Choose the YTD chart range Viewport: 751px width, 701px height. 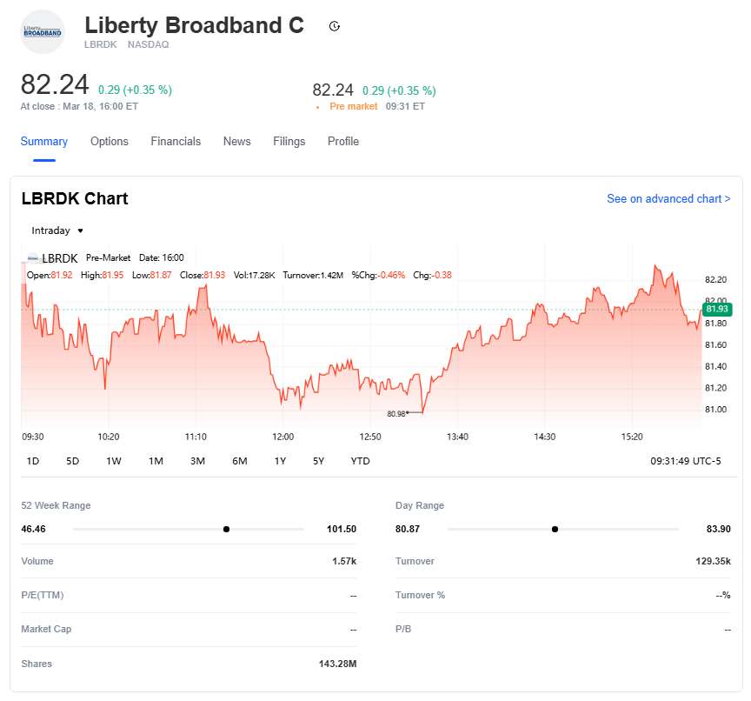click(x=360, y=461)
